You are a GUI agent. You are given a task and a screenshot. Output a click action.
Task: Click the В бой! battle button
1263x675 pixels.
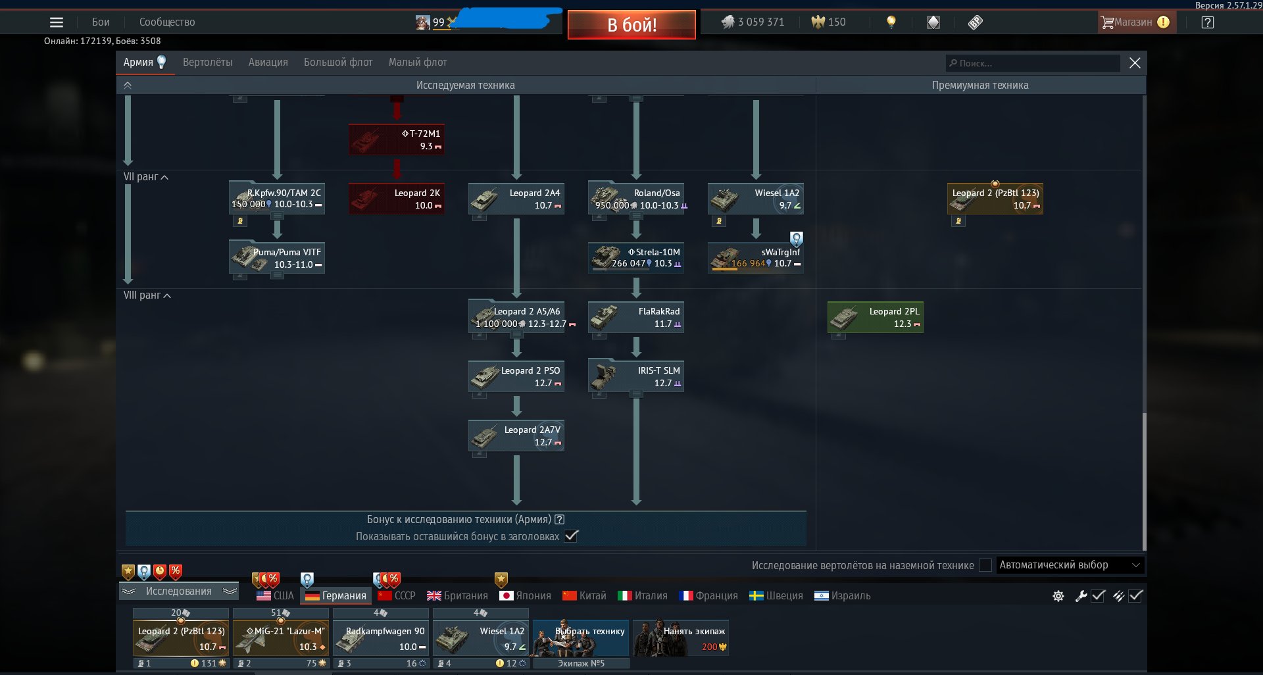(x=631, y=25)
